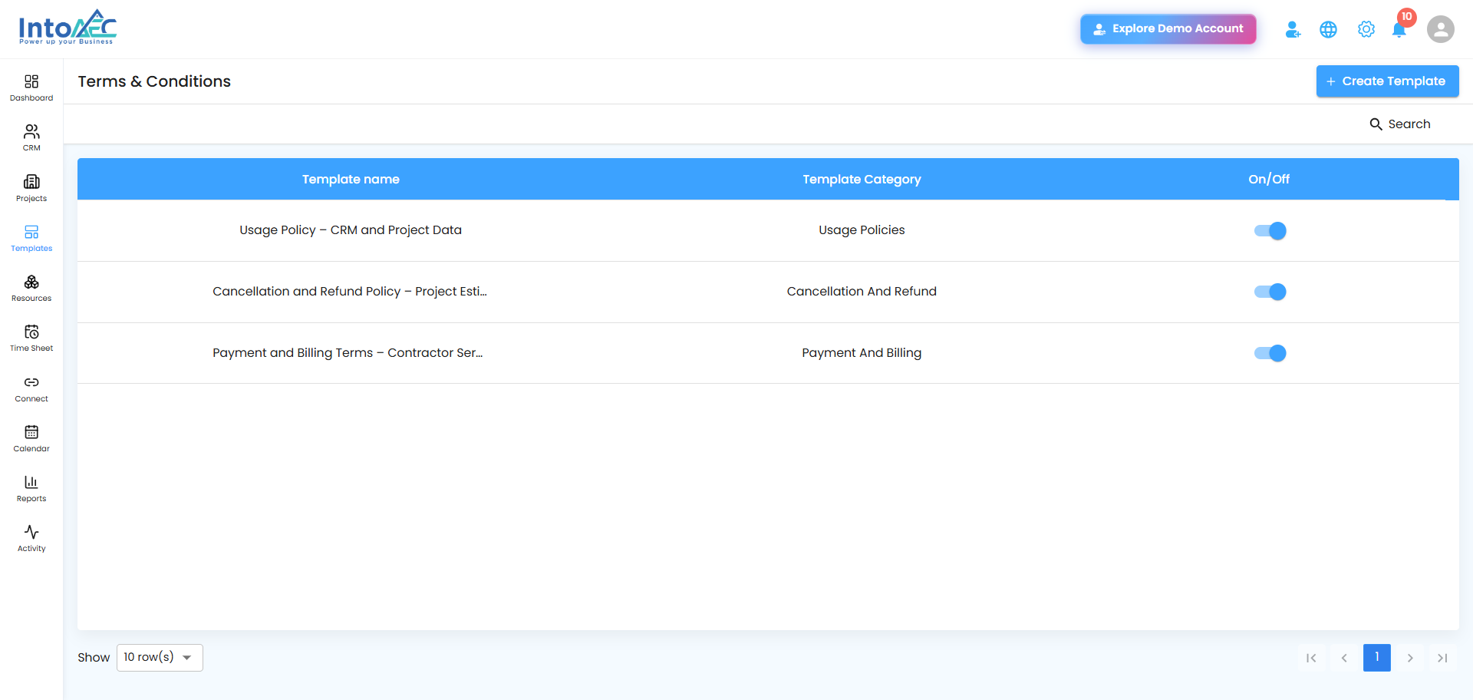Viewport: 1473px width, 700px height.
Task: Open the settings gear icon
Action: click(1366, 29)
